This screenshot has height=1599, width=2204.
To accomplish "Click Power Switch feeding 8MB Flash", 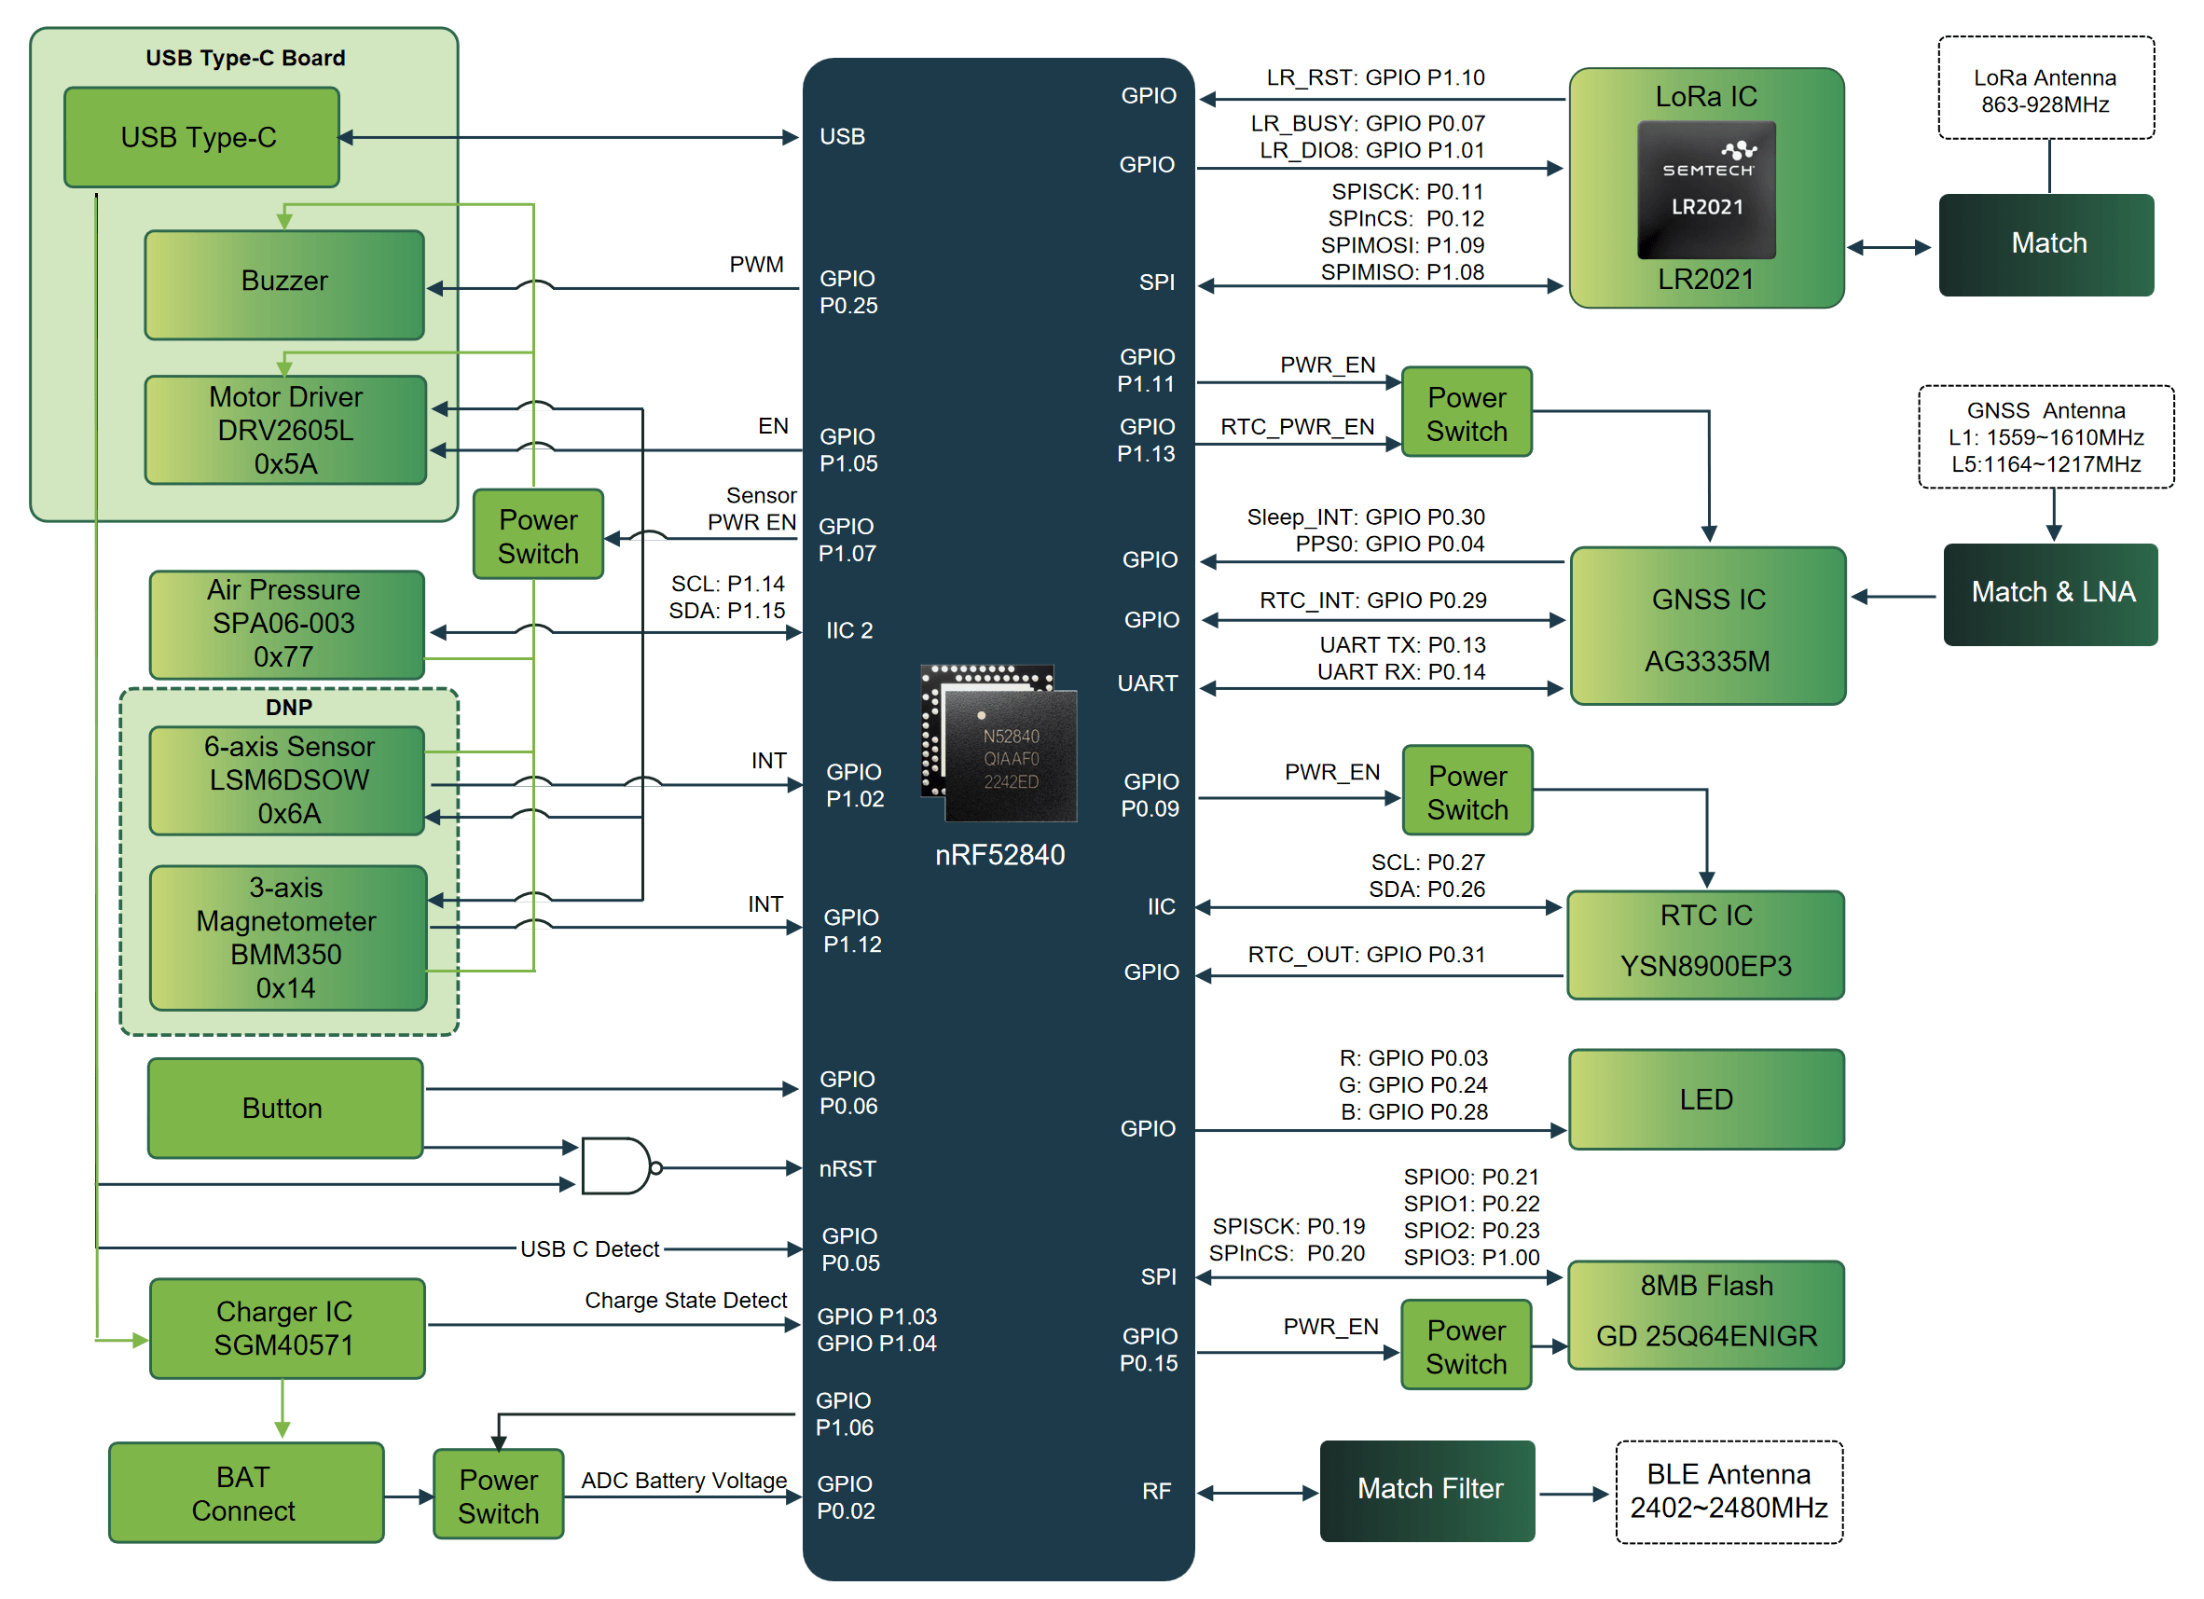I will click(x=1466, y=1345).
